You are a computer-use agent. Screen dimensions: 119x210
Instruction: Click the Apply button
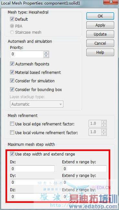coord(100,25)
